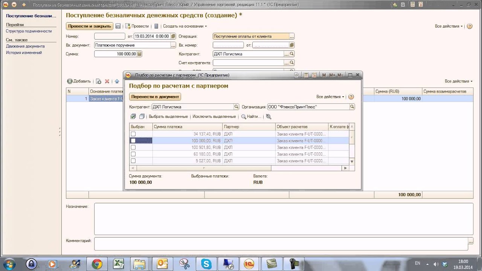
Task: Open Структура подчиненности in left panel
Action: (x=29, y=31)
